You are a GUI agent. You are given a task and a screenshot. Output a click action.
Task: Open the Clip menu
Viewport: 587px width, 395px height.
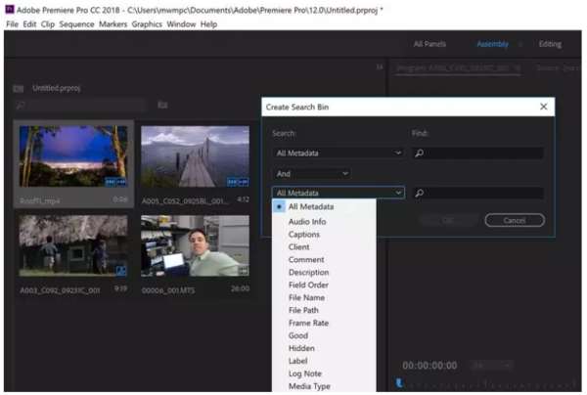tap(48, 24)
